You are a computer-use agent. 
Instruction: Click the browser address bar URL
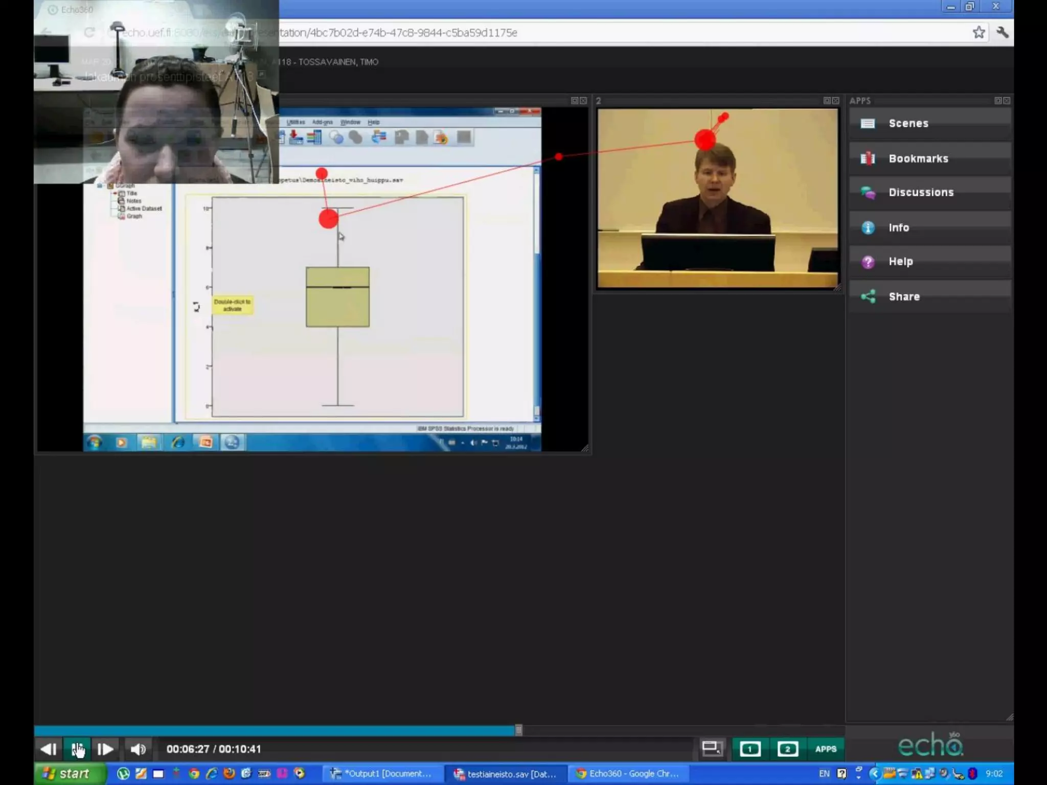pos(399,33)
